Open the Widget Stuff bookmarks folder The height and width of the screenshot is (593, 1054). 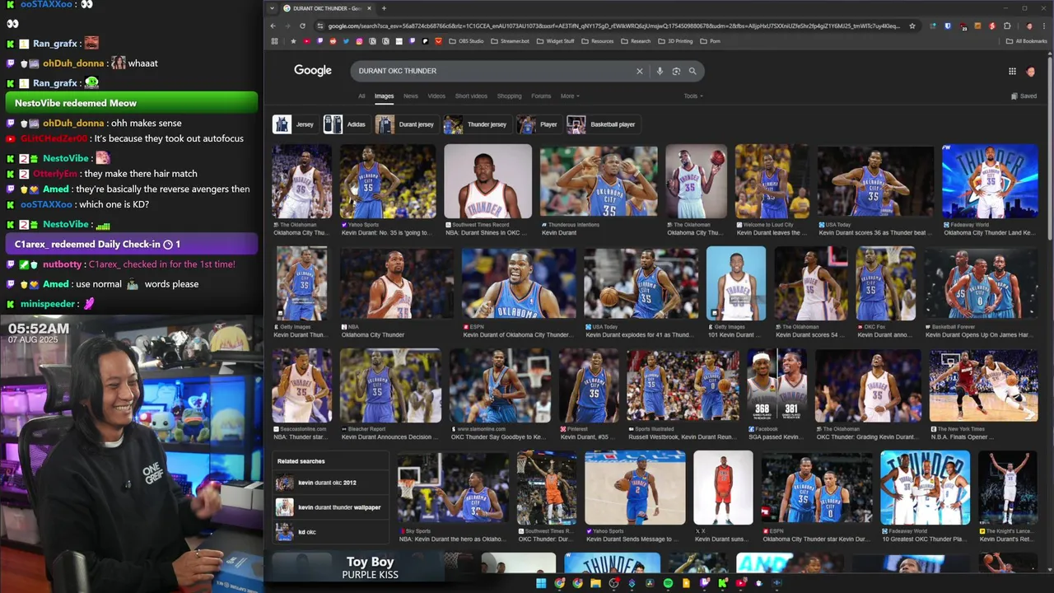point(556,41)
